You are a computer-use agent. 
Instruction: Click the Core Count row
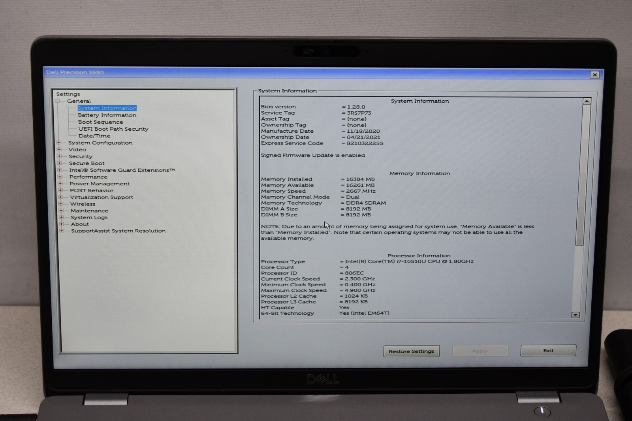305,267
